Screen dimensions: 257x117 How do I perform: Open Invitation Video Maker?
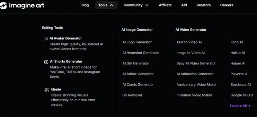tap(194, 95)
